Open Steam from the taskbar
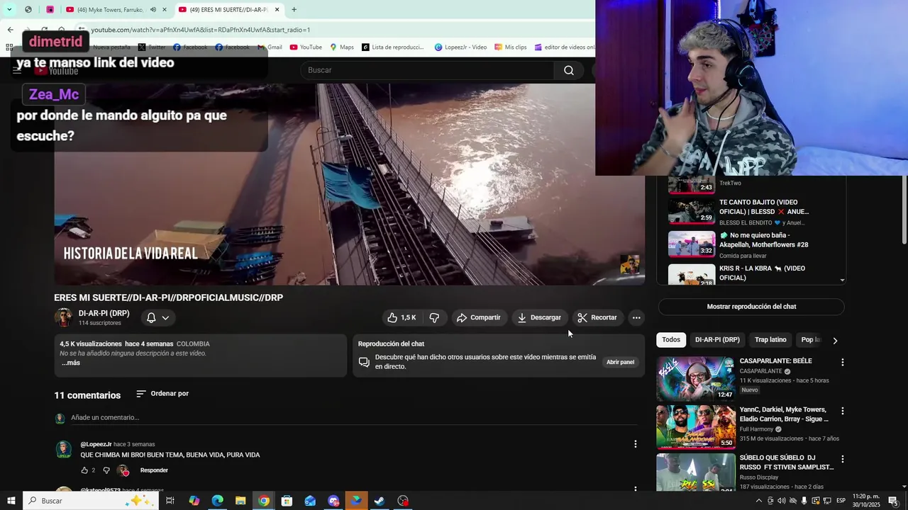The image size is (908, 510). click(x=380, y=501)
